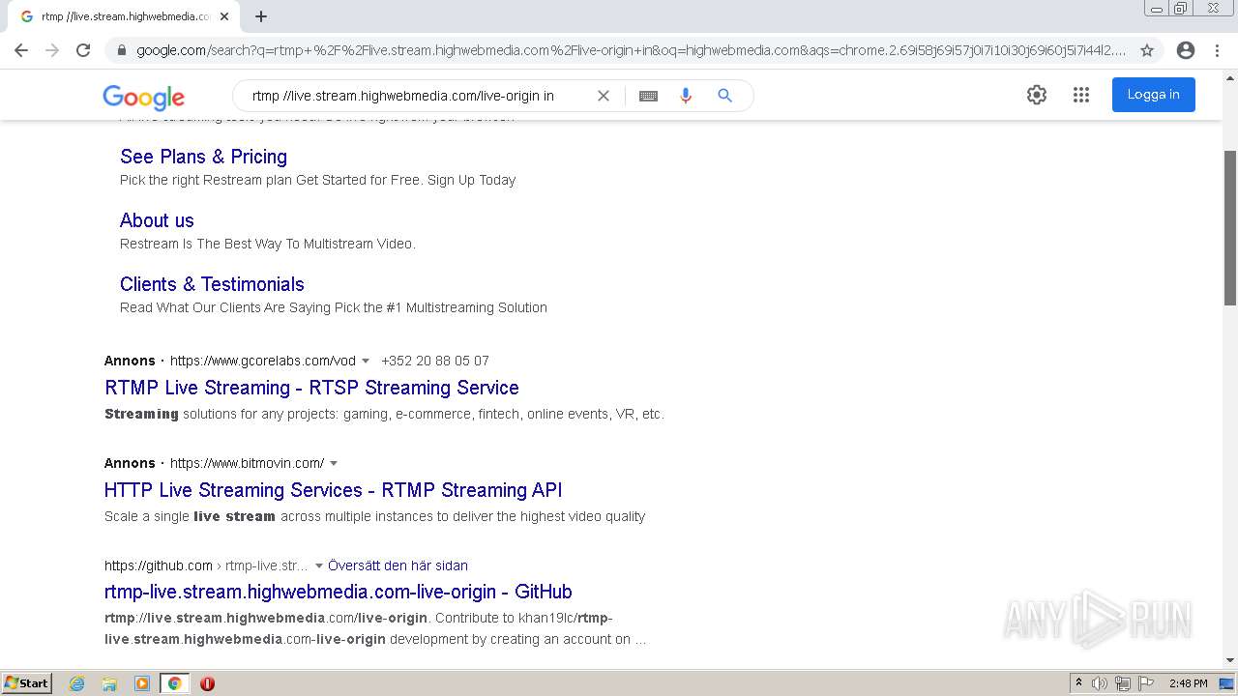Open the on-screen keyboard input tool
The width and height of the screenshot is (1238, 696).
pyautogui.click(x=648, y=96)
